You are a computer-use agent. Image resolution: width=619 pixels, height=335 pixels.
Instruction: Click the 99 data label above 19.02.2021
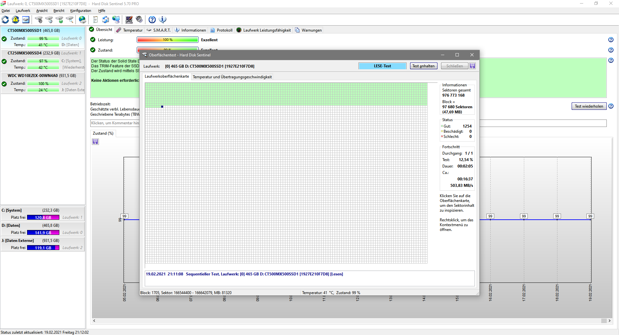pos(590,216)
